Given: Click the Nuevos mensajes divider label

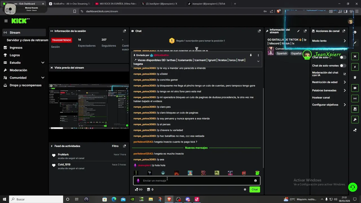Looking at the screenshot, I should pyautogui.click(x=196, y=148).
